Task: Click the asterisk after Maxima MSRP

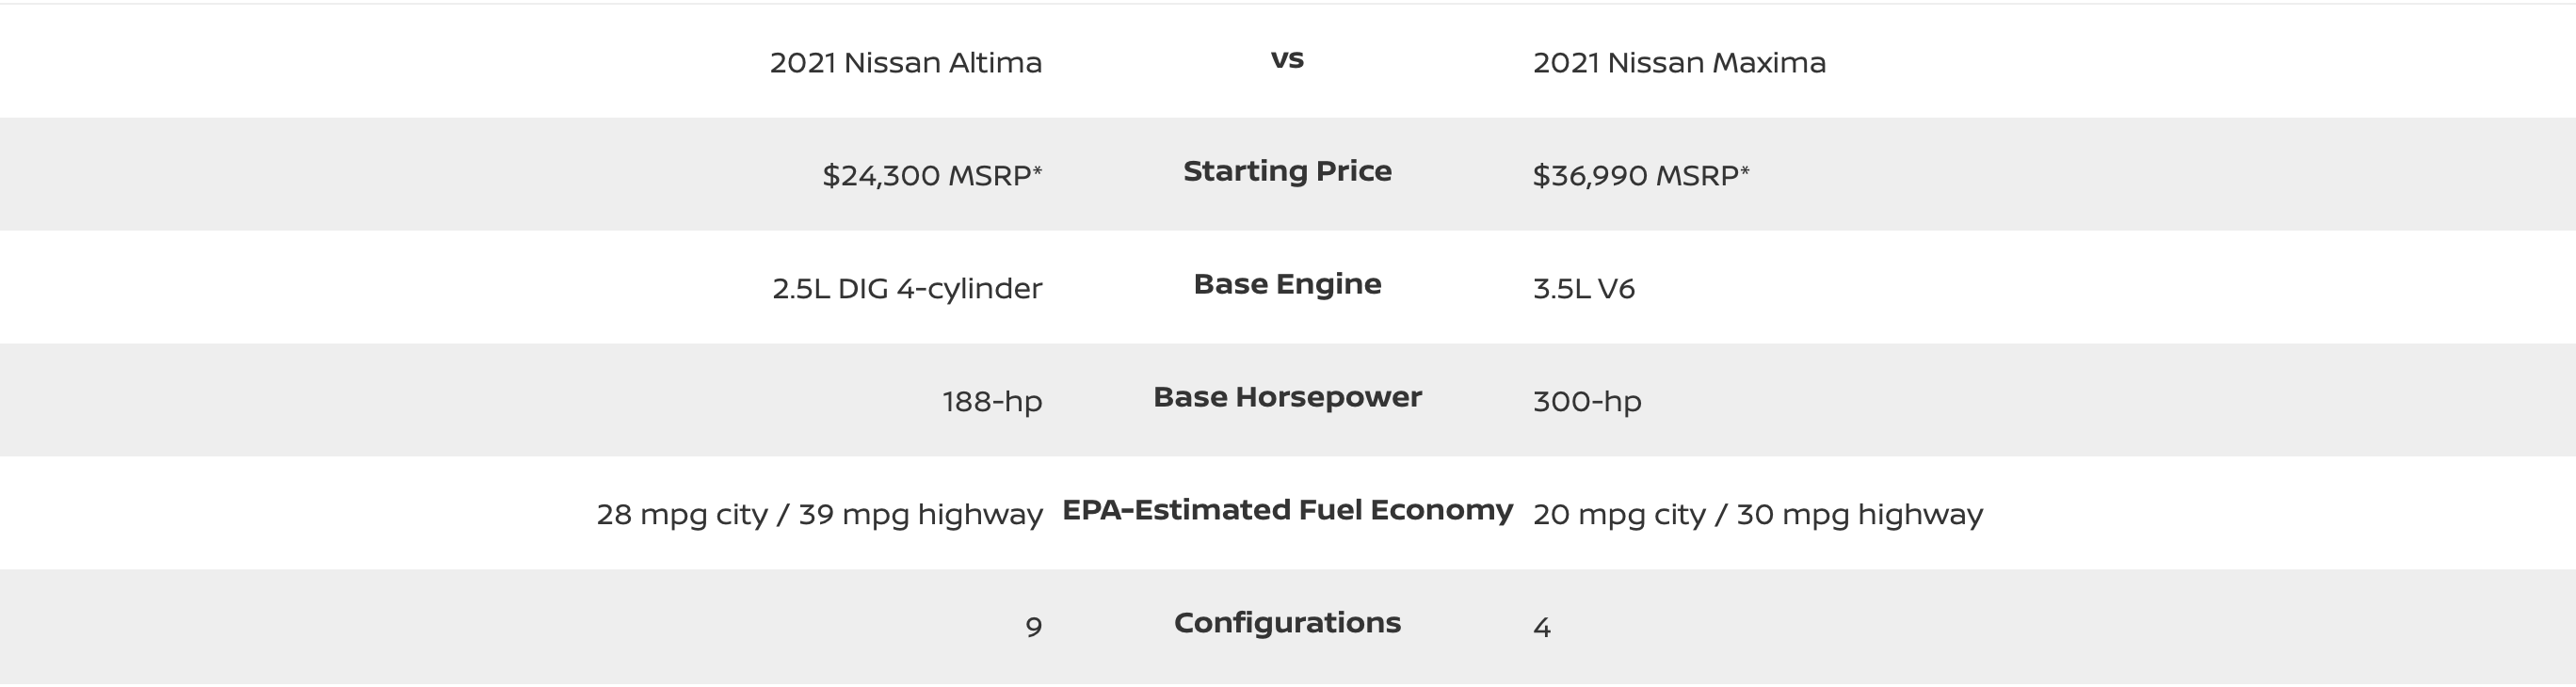Action: (x=1745, y=170)
